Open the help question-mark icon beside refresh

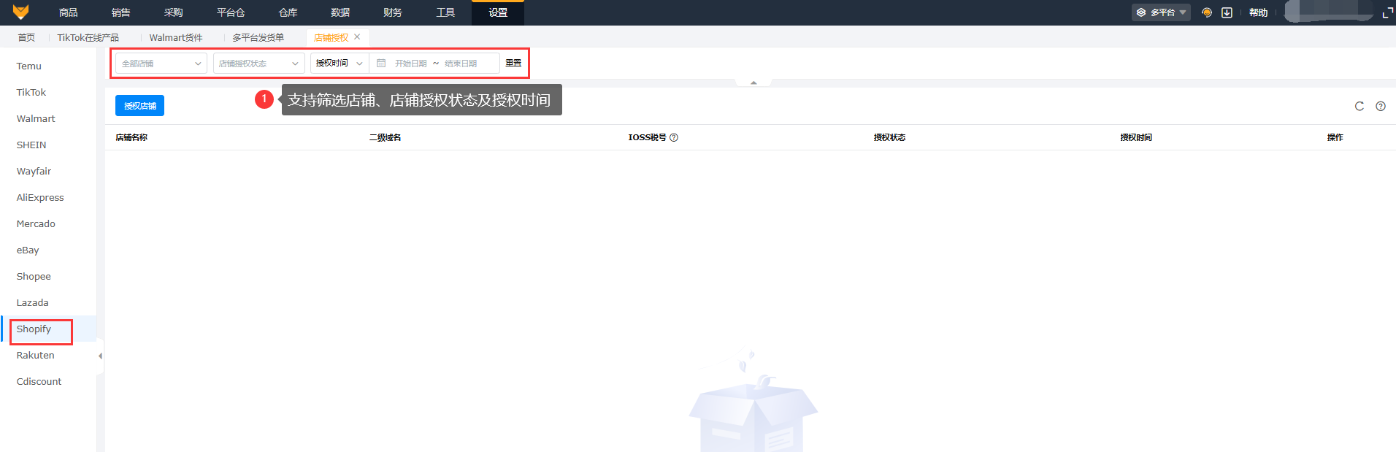coord(1381,106)
